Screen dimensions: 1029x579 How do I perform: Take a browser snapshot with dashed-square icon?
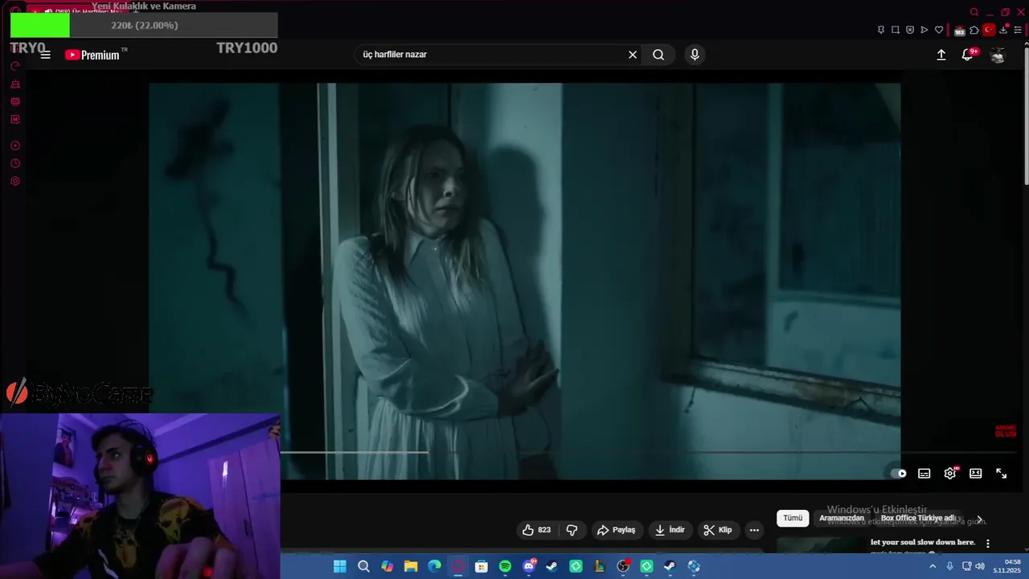point(896,30)
